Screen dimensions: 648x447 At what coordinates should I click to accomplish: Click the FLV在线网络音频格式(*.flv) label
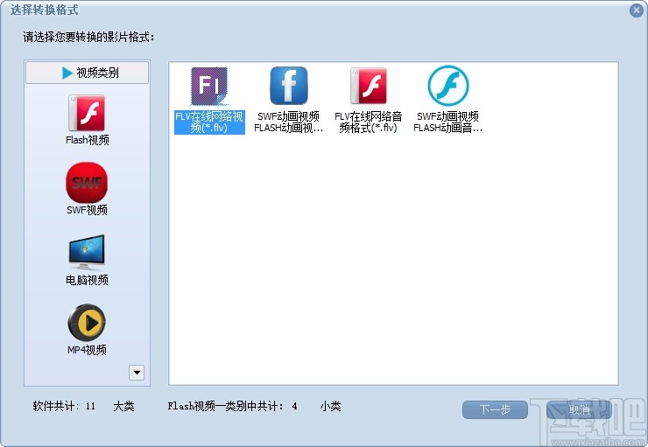click(369, 122)
